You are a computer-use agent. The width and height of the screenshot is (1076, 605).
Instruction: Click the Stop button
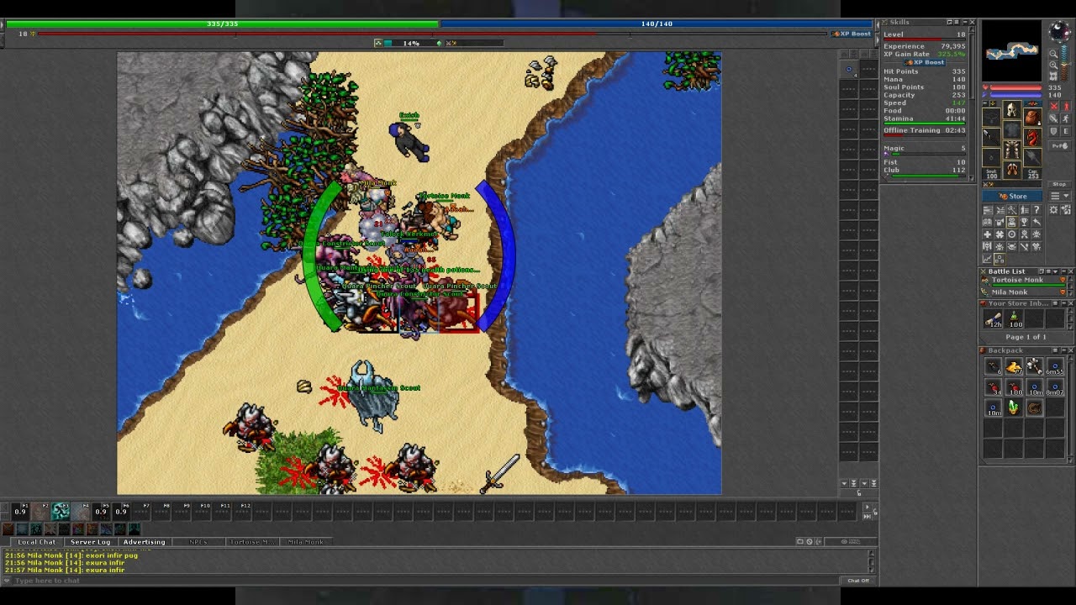1059,184
